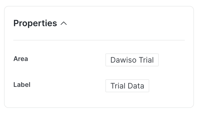Click the word Trial in the Label tag
This screenshot has width=201, height=116.
tap(118, 86)
